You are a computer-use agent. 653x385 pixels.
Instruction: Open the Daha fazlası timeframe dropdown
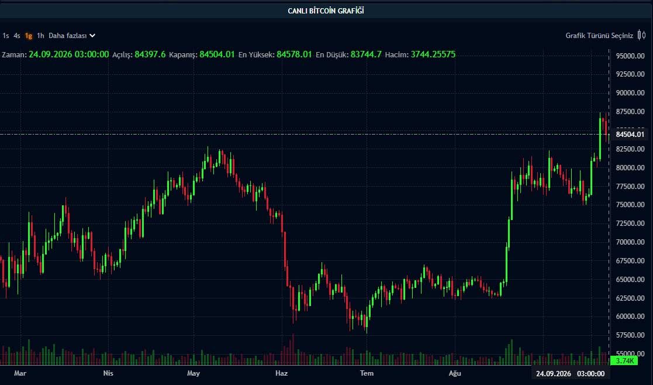72,36
